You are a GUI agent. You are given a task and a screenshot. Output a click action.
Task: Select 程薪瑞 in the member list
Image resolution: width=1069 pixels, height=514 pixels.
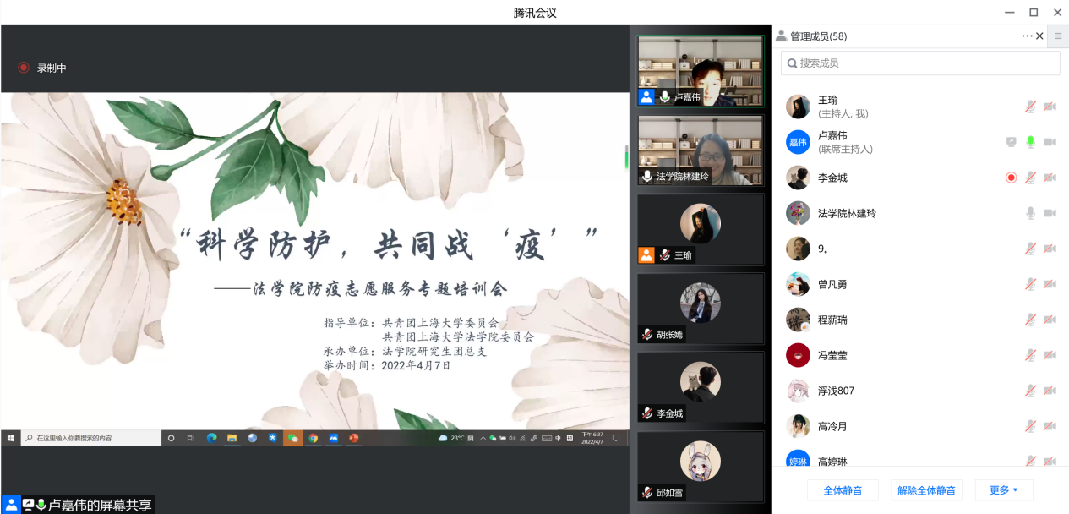tap(832, 320)
